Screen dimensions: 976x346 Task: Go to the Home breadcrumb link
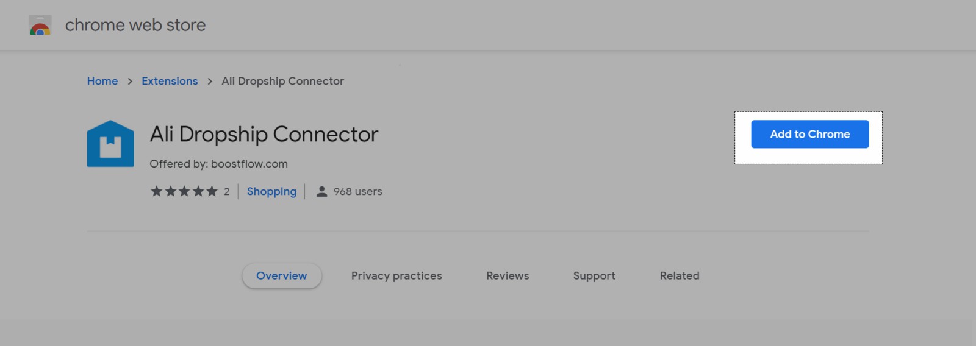pos(102,81)
